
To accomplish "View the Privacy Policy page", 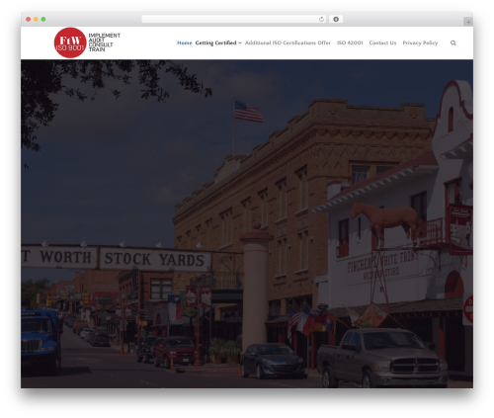I will [420, 42].
